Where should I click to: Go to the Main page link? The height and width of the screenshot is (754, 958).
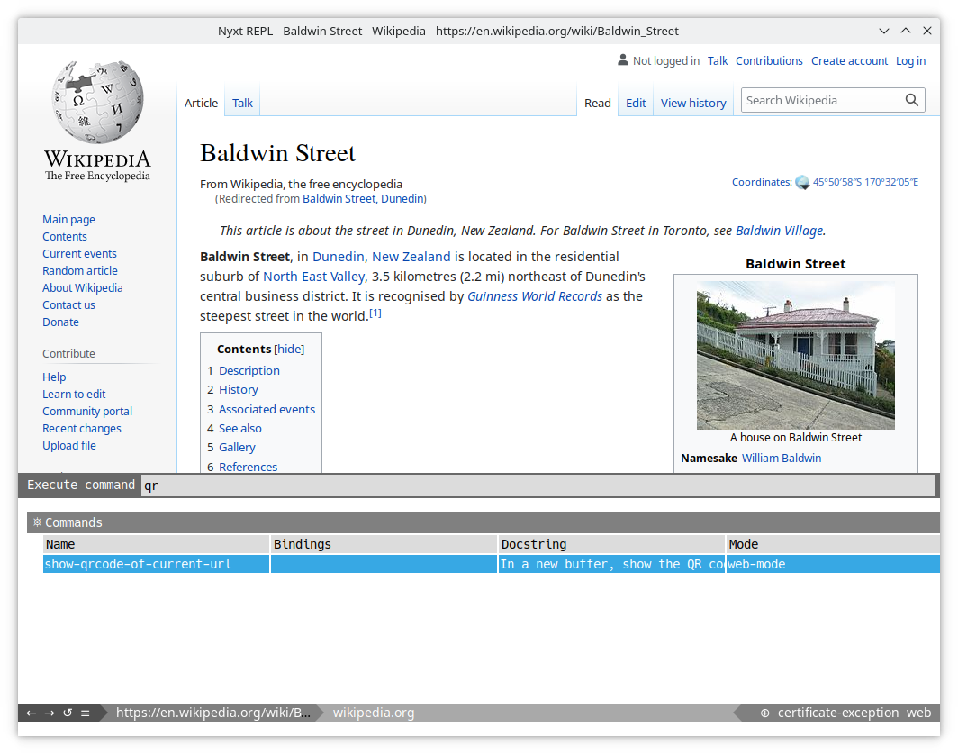(x=68, y=220)
